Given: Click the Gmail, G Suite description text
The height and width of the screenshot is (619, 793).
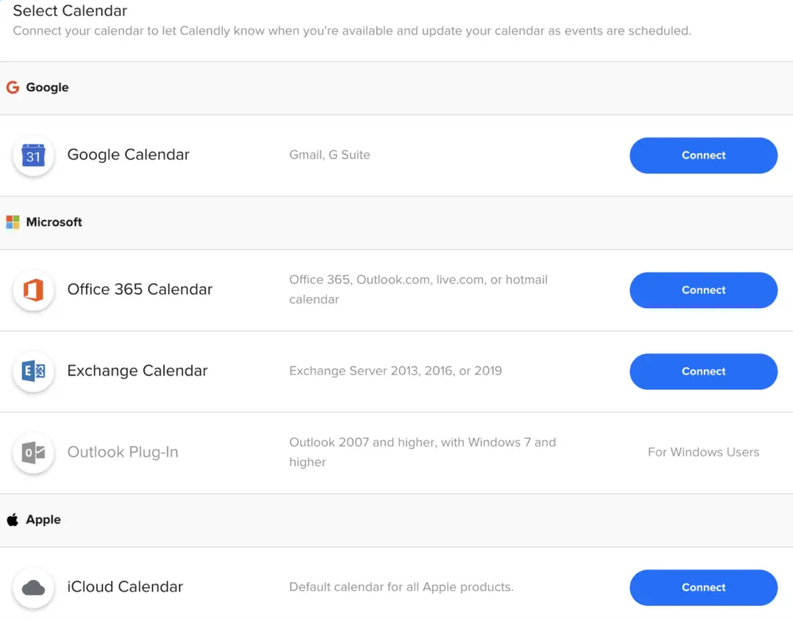Looking at the screenshot, I should [x=330, y=155].
